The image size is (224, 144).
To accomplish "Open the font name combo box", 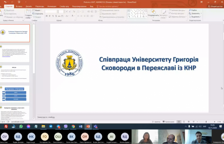I will pyautogui.click(x=52, y=12).
